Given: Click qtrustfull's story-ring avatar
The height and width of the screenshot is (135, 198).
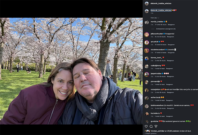Looking at the screenshot, I should pyautogui.click(x=147, y=42).
